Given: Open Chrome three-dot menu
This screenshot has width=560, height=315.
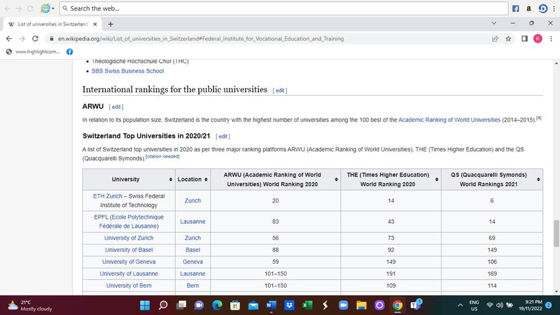Looking at the screenshot, I should [x=551, y=38].
